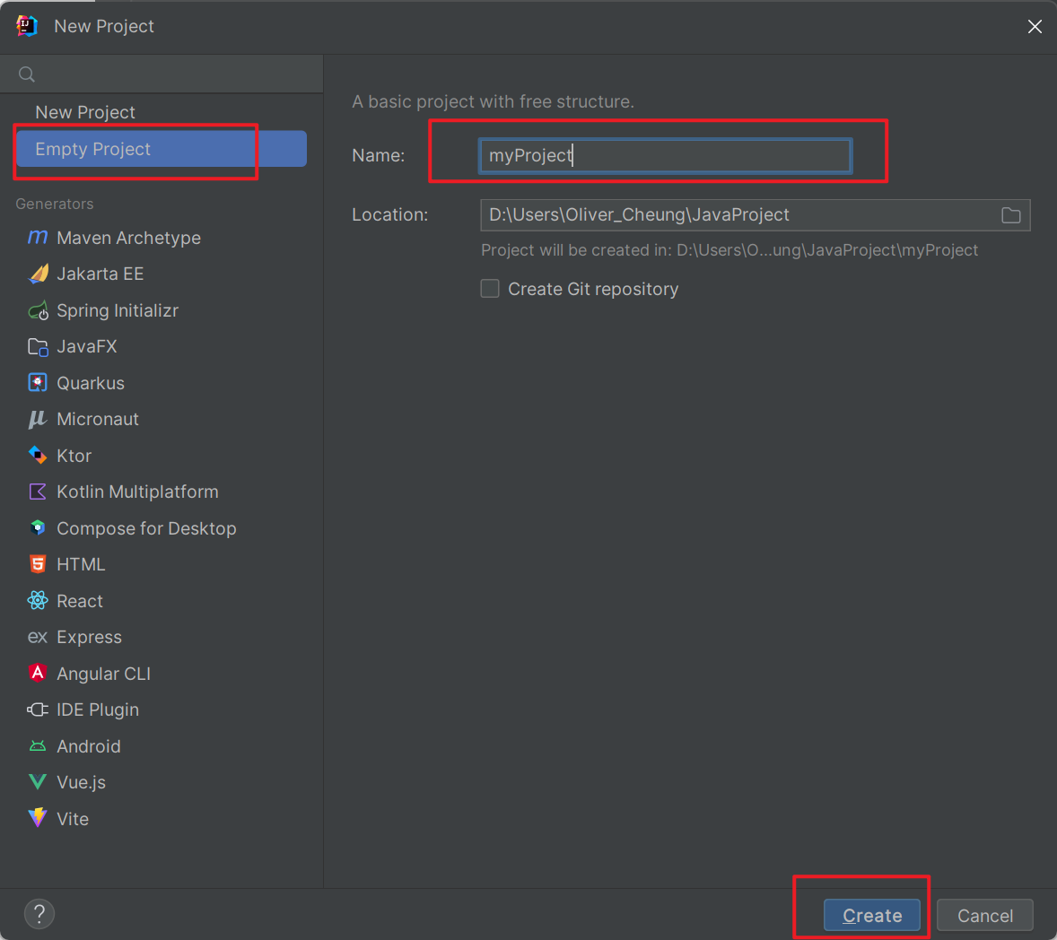Select Vue.js generator label
This screenshot has width=1057, height=940.
(x=81, y=782)
